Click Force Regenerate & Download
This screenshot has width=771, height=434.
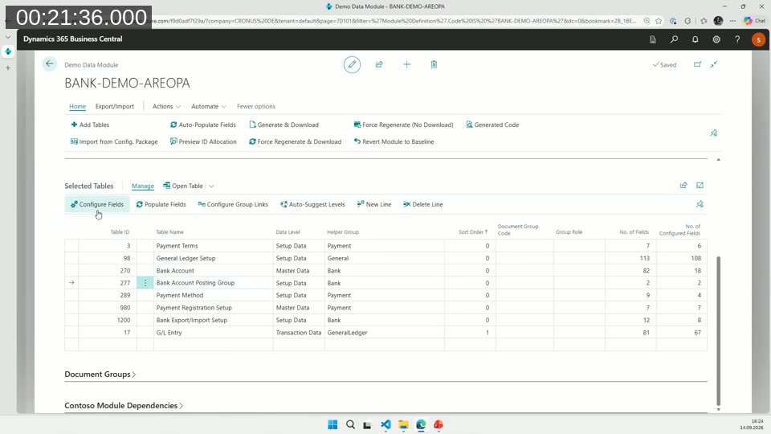(295, 141)
